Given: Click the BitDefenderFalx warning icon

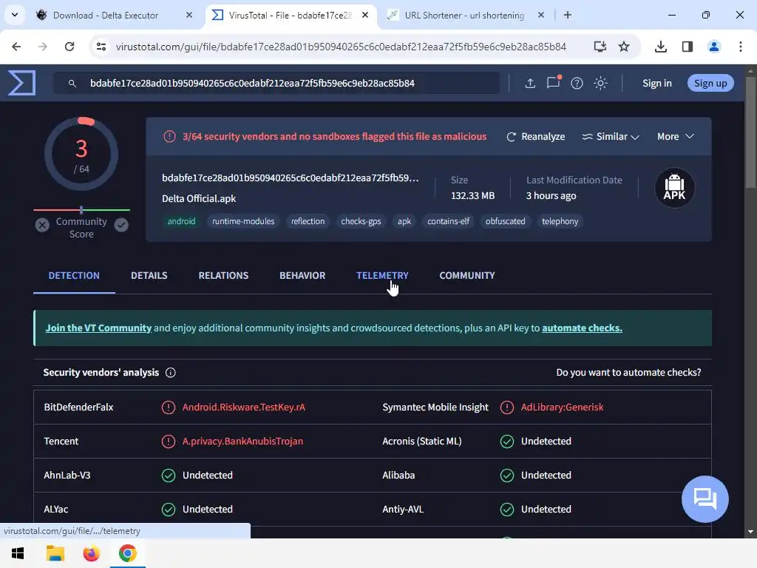Looking at the screenshot, I should [168, 408].
